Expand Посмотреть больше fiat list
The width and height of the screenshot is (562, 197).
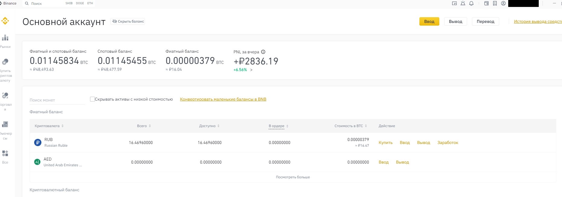coord(293,177)
